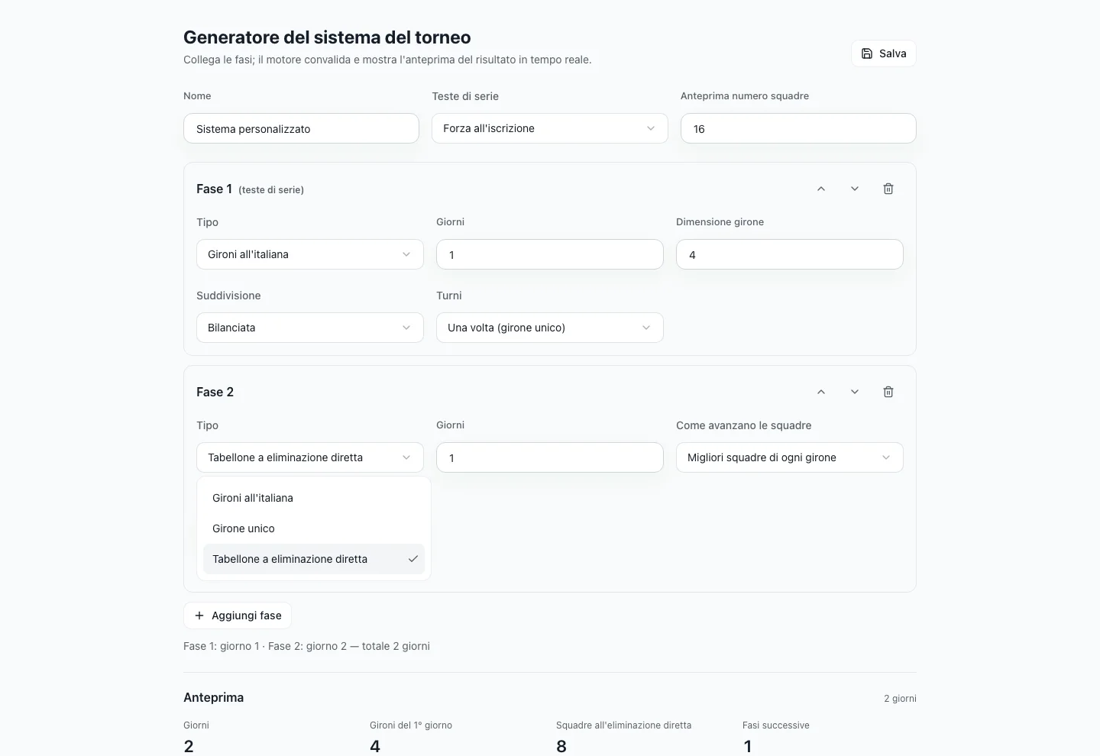
Task: Click Gironi del 1° giorno label
Action: click(x=411, y=725)
